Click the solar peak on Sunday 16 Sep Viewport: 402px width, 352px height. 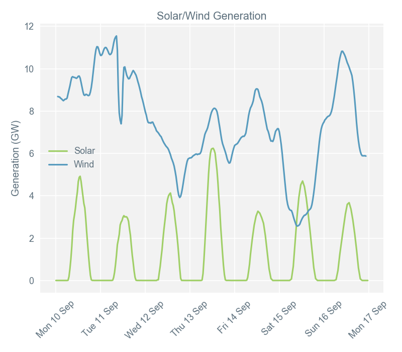[x=349, y=203]
